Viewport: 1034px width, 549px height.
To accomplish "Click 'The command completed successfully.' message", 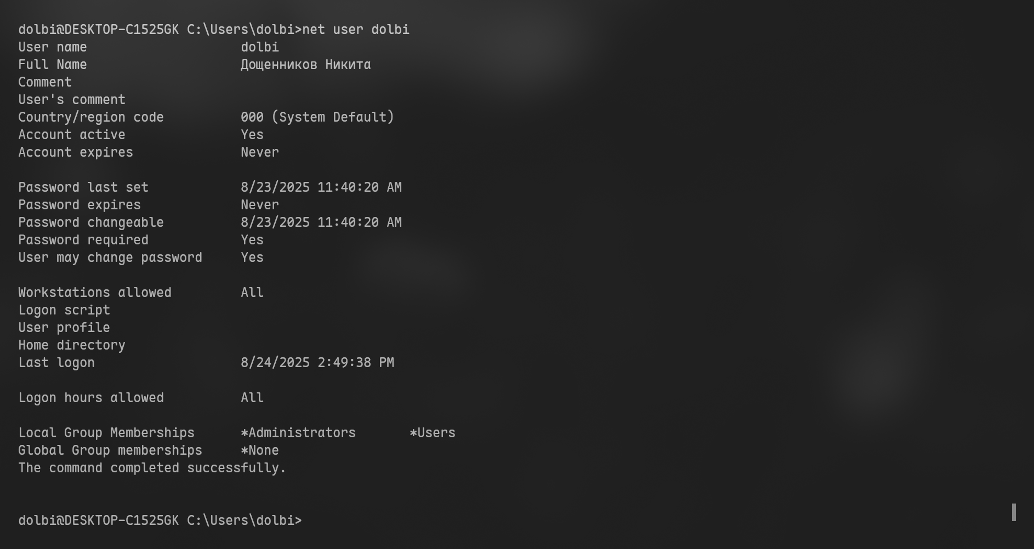I will click(152, 468).
